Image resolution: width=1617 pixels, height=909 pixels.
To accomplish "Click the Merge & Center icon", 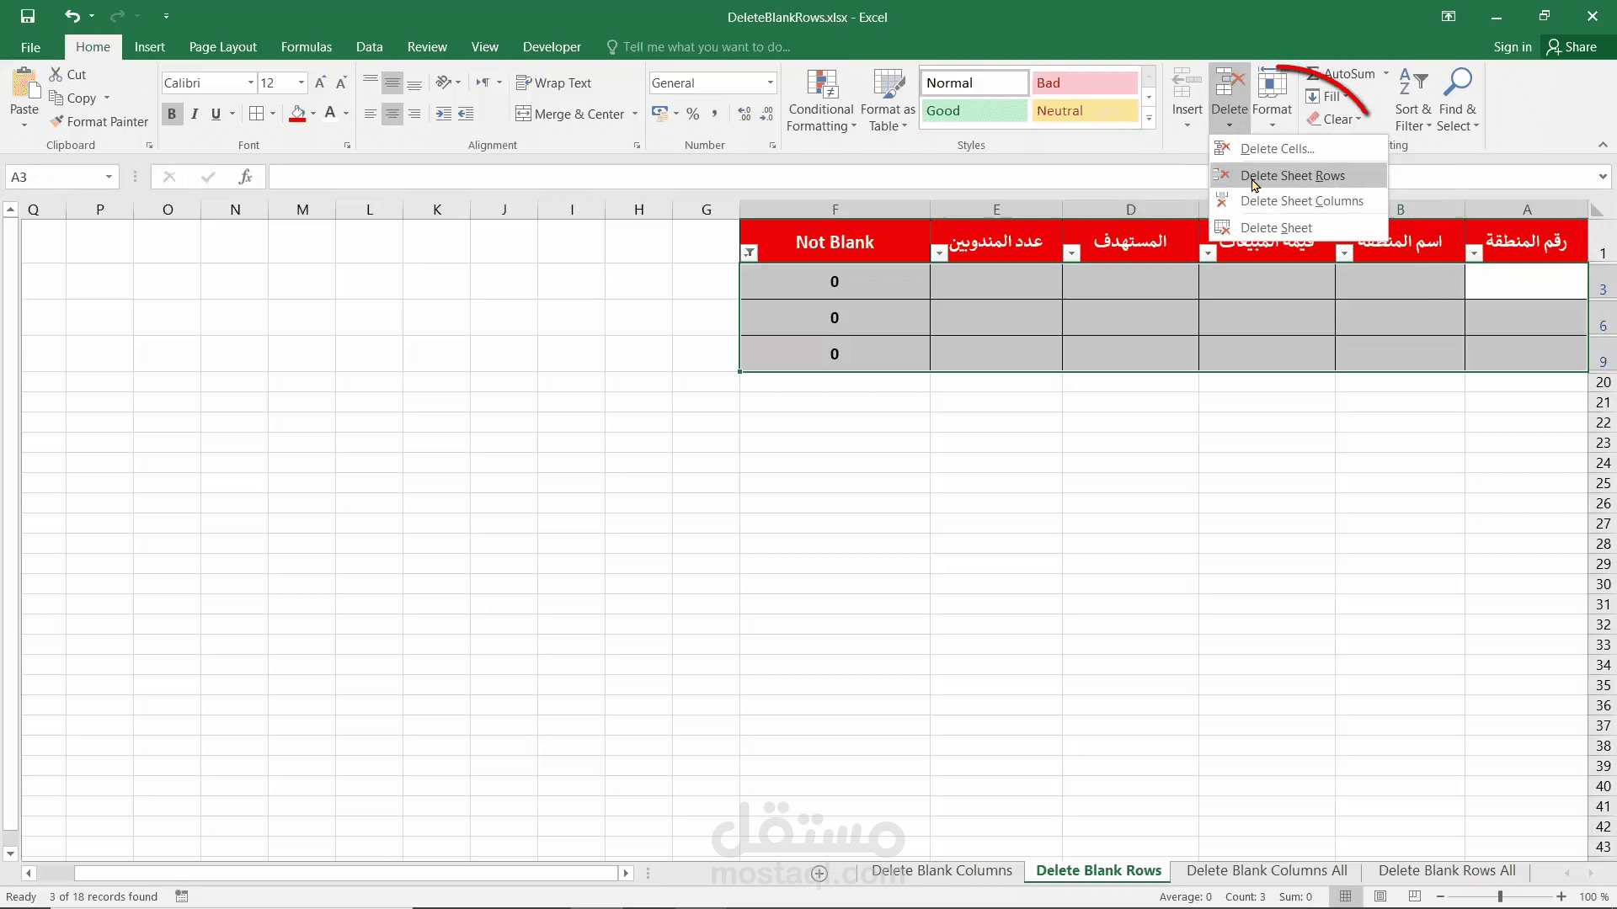I will (524, 114).
